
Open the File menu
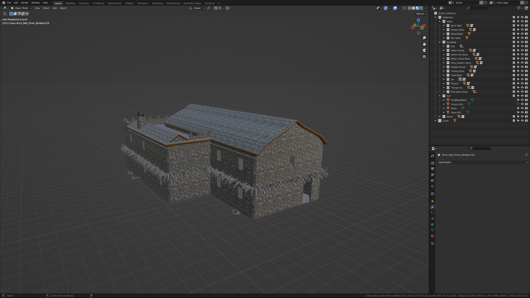pos(9,3)
